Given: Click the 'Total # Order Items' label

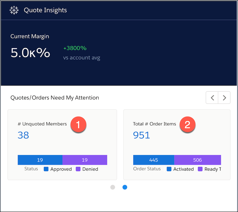Looking at the screenshot, I should point(154,124).
